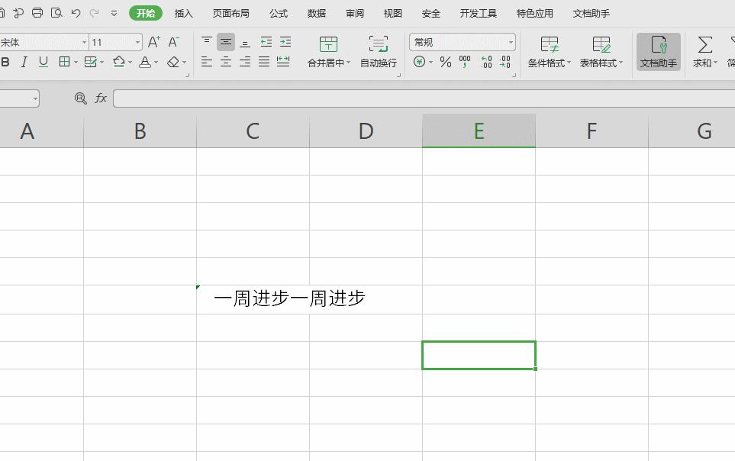The height and width of the screenshot is (461, 735).
Task: Open the font color A swatch
Action: click(147, 63)
